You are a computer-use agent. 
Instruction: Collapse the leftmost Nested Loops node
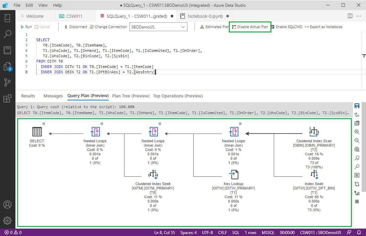pyautogui.click(x=102, y=124)
